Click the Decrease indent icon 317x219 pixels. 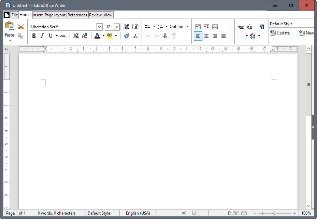point(249,27)
